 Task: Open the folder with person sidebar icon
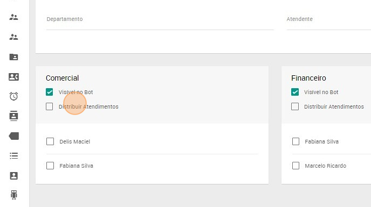(x=13, y=57)
